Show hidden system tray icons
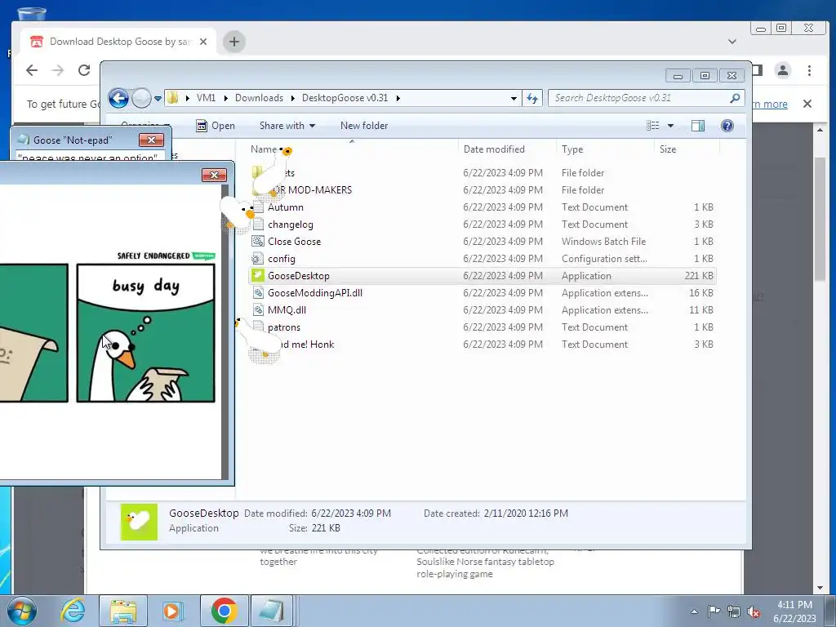The width and height of the screenshot is (836, 627). pyautogui.click(x=694, y=611)
